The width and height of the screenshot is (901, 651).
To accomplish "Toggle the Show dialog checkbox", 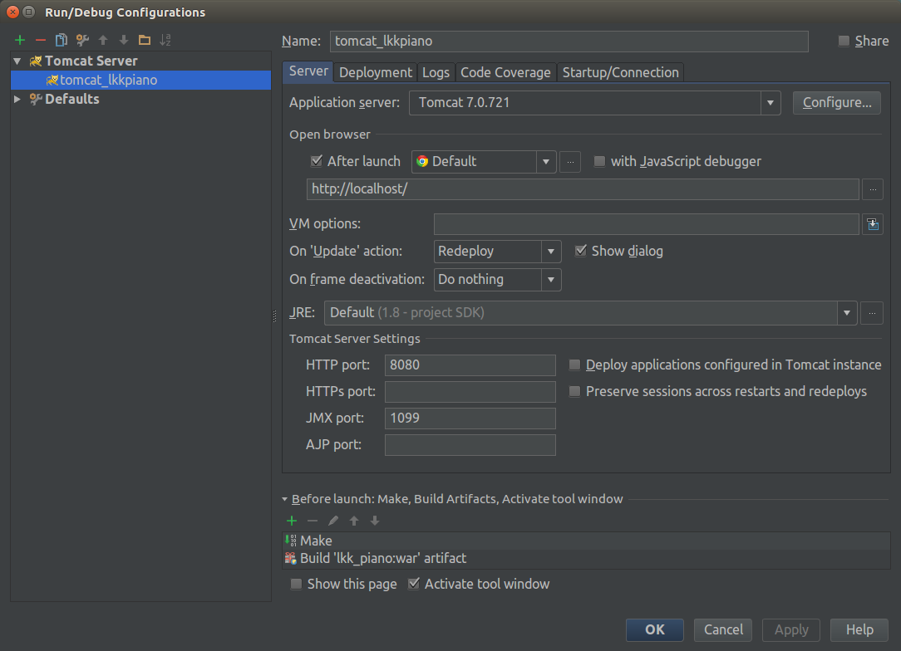I will [581, 251].
